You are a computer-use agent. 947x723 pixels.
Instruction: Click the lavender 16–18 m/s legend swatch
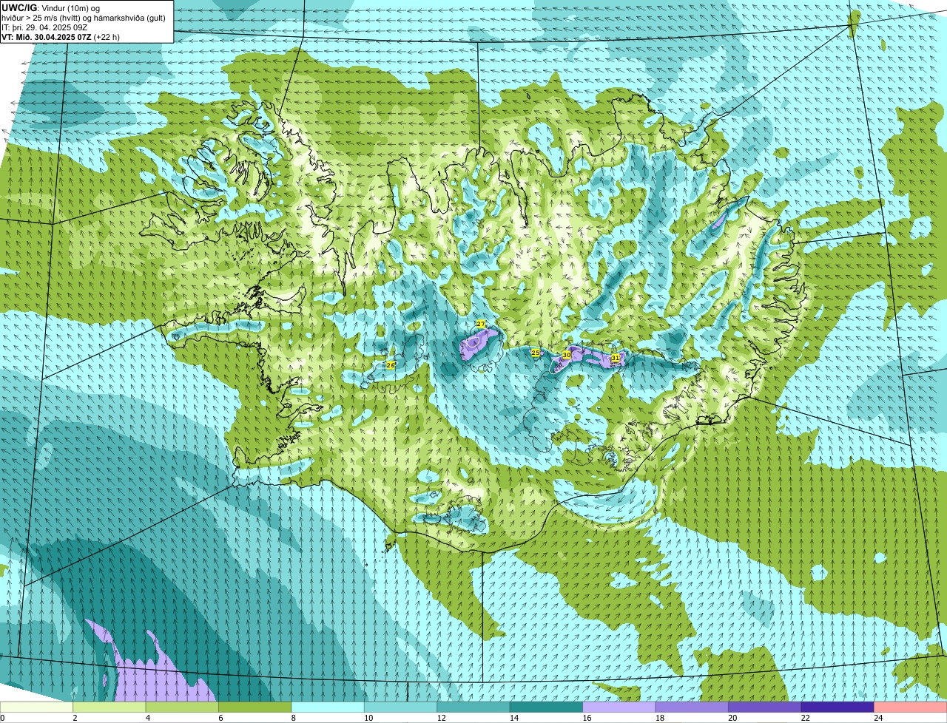(x=620, y=707)
